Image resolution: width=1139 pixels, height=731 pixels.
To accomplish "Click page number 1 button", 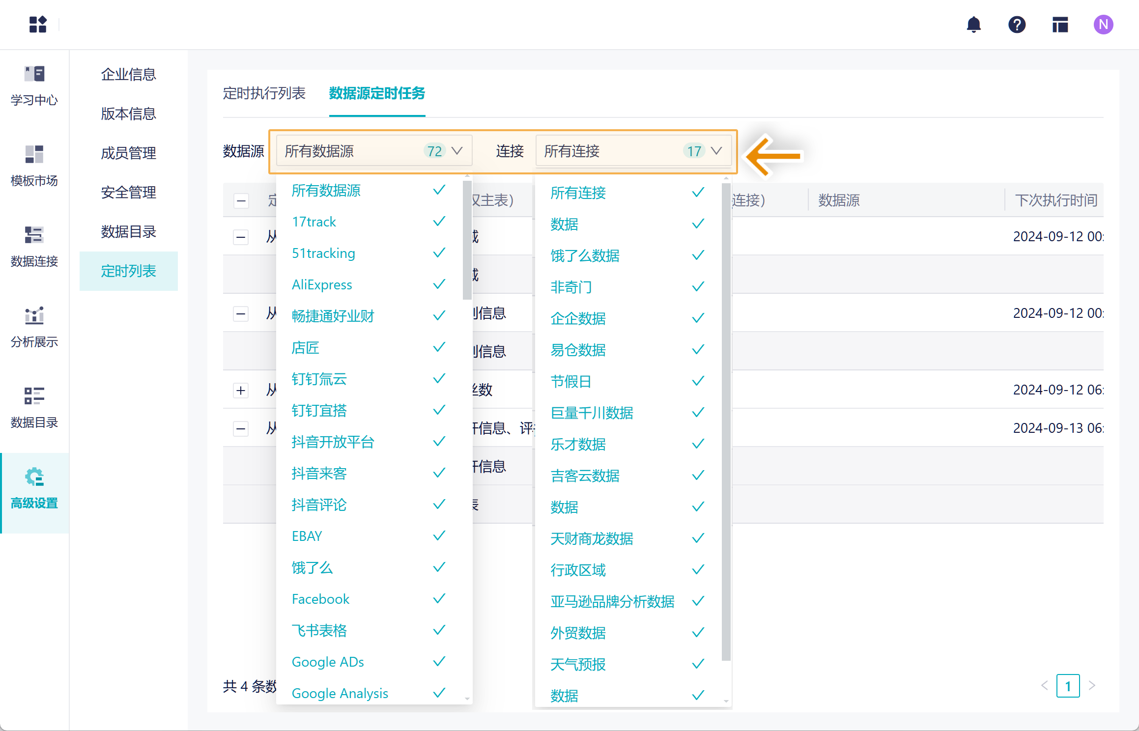I will pos(1068,686).
